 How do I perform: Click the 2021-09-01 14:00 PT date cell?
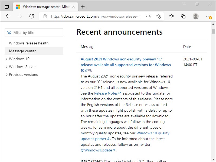[x=193, y=62]
